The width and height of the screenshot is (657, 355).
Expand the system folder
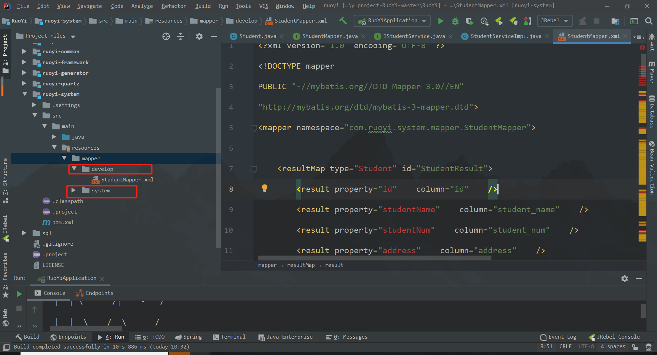click(74, 190)
